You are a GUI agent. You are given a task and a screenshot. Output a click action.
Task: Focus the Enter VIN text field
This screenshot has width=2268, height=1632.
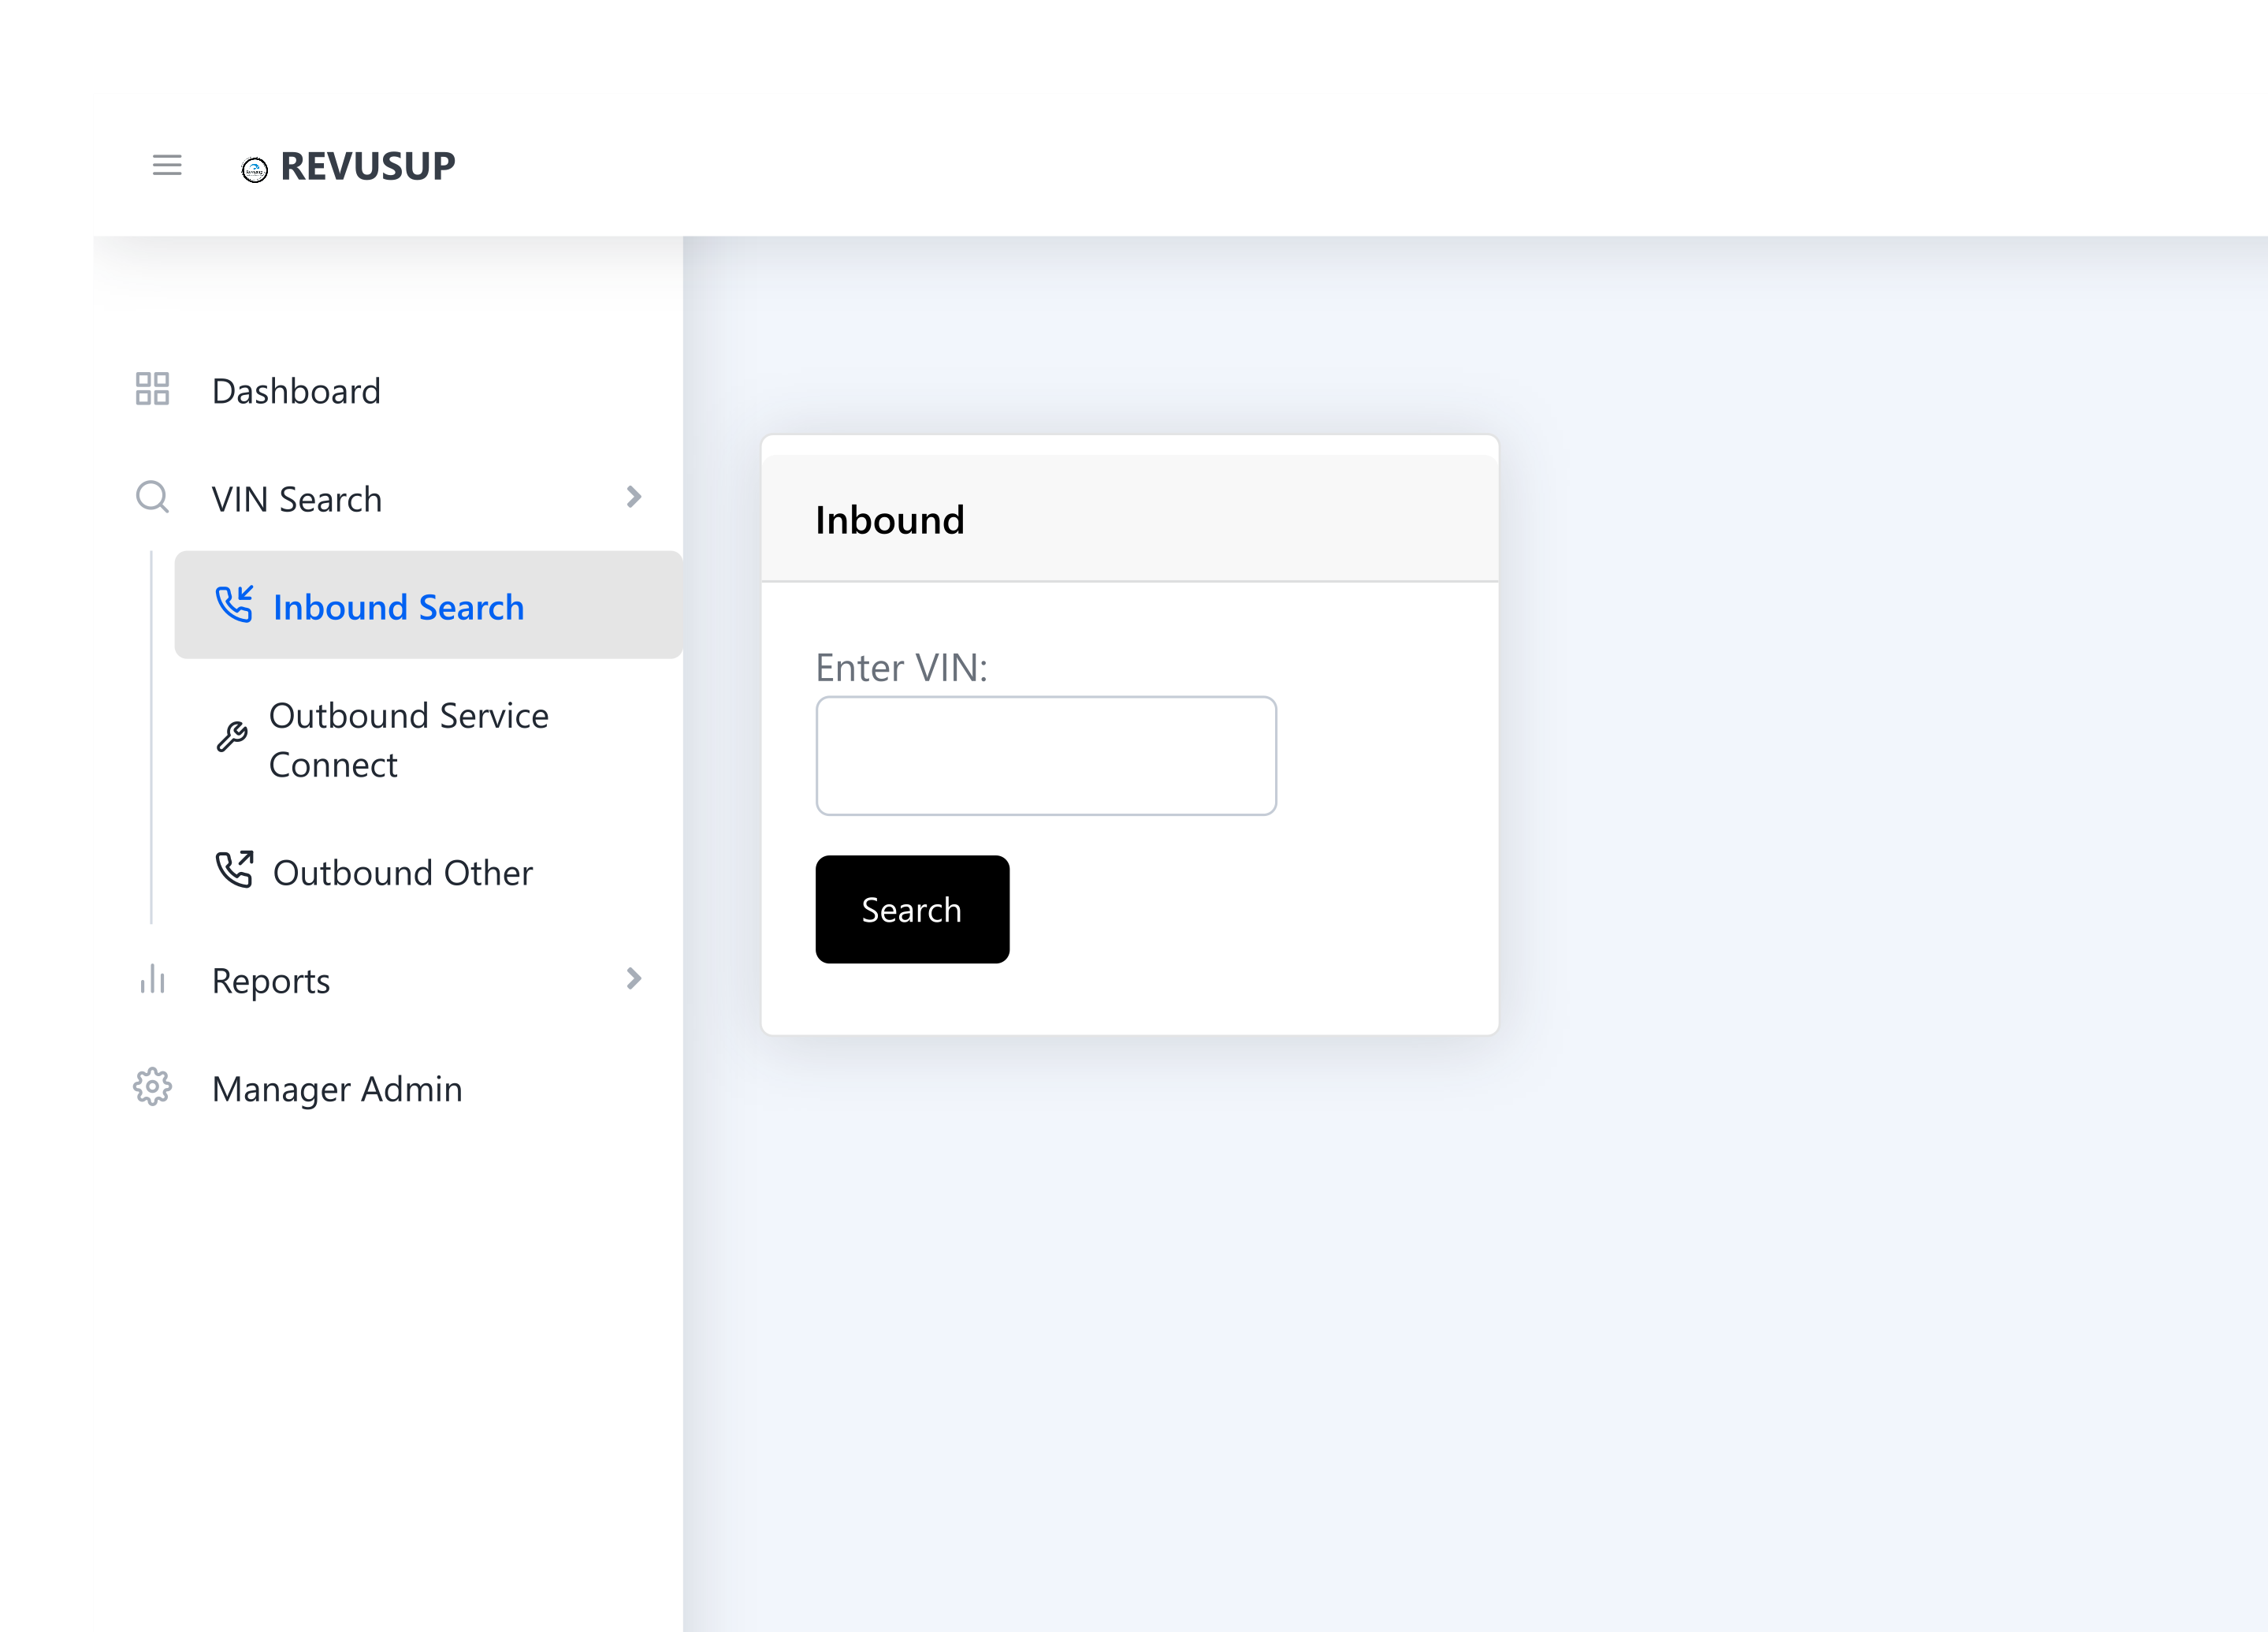pyautogui.click(x=1045, y=756)
